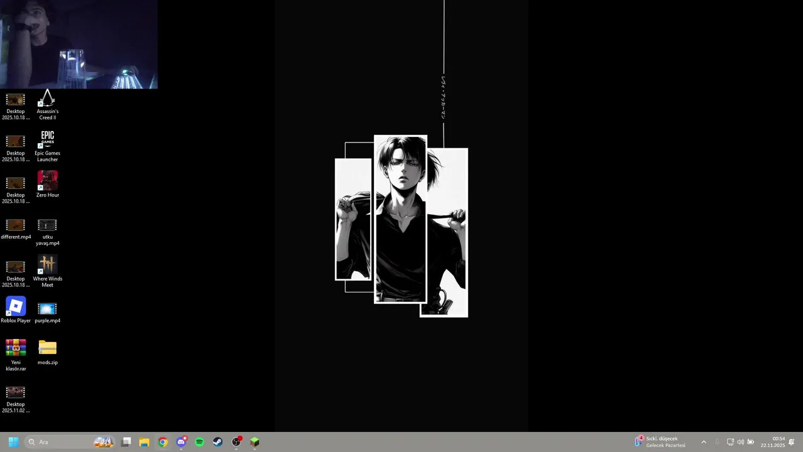This screenshot has width=803, height=452.
Task: Select the purple.mp4 video file
Action: [47, 312]
